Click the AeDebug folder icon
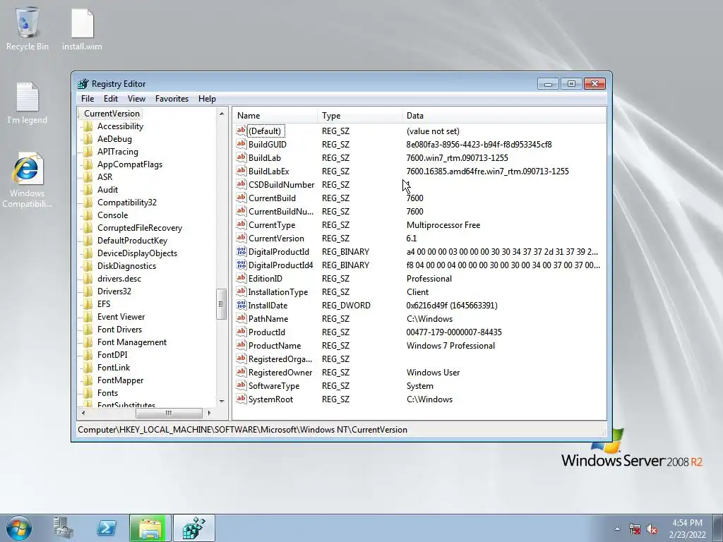 coord(88,139)
